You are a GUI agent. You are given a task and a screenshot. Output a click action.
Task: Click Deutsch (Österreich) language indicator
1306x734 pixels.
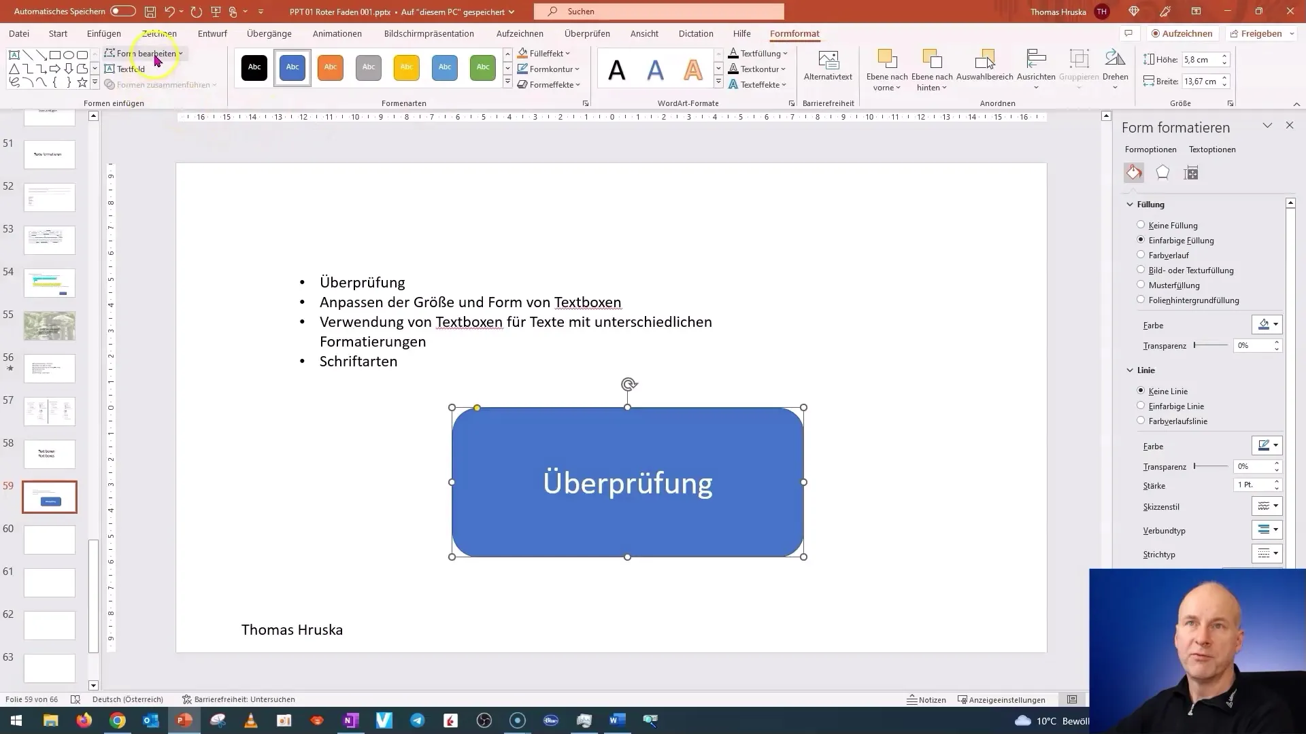128,699
